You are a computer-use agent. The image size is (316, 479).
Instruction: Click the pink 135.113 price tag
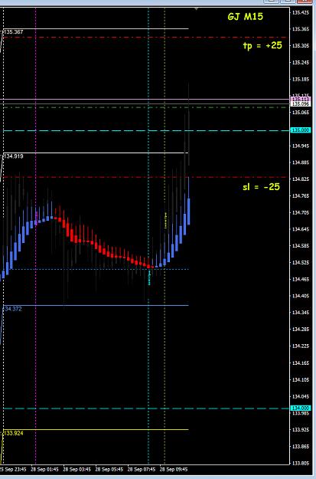301,100
